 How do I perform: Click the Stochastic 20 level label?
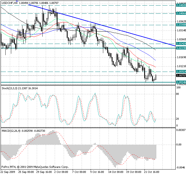[x=178, y=119]
